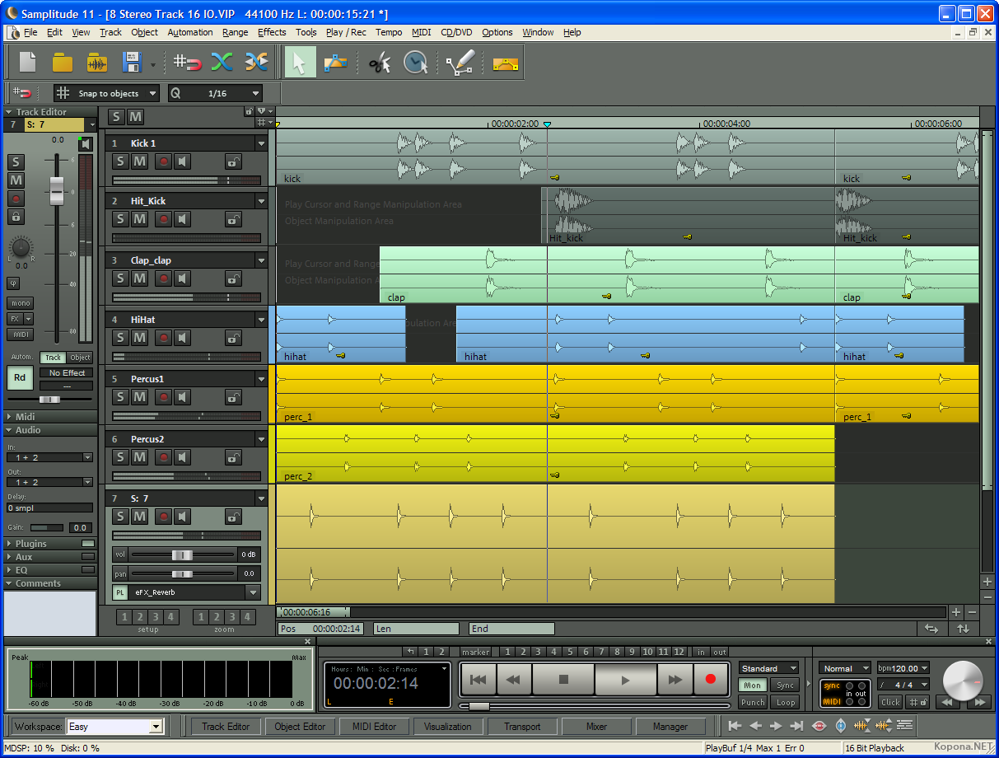Click the speaker monitor icon on Kick 1 track
This screenshot has width=999, height=758.
(x=182, y=161)
